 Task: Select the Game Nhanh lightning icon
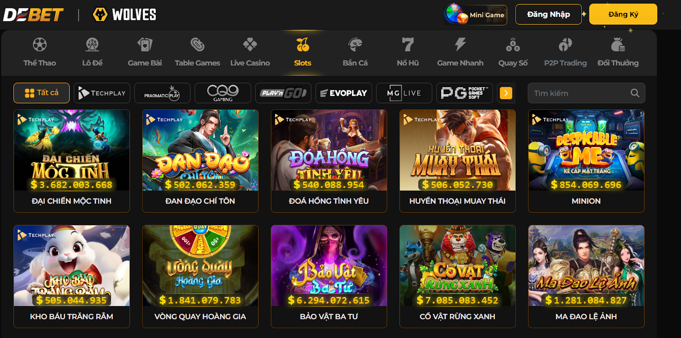coord(460,44)
